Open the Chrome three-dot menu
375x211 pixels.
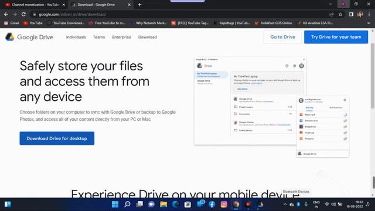[369, 14]
